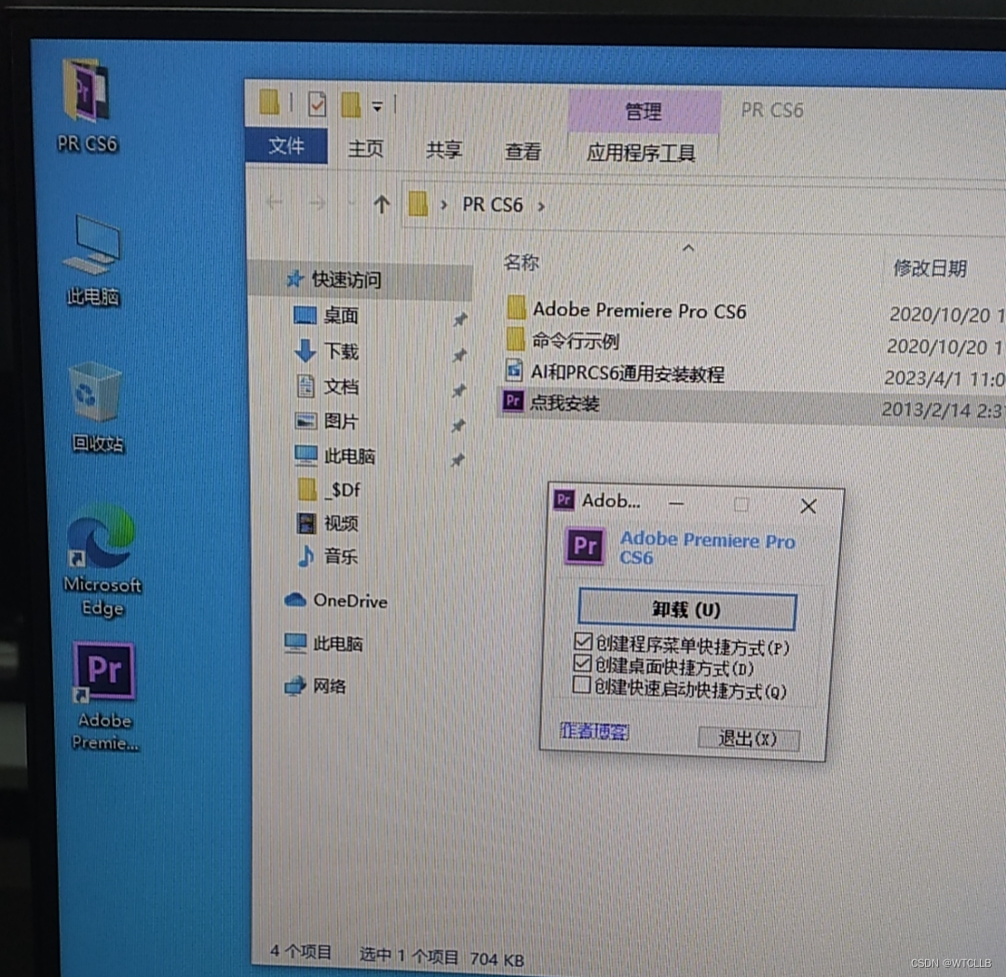Click the pin icon next to 下载

coord(459,354)
